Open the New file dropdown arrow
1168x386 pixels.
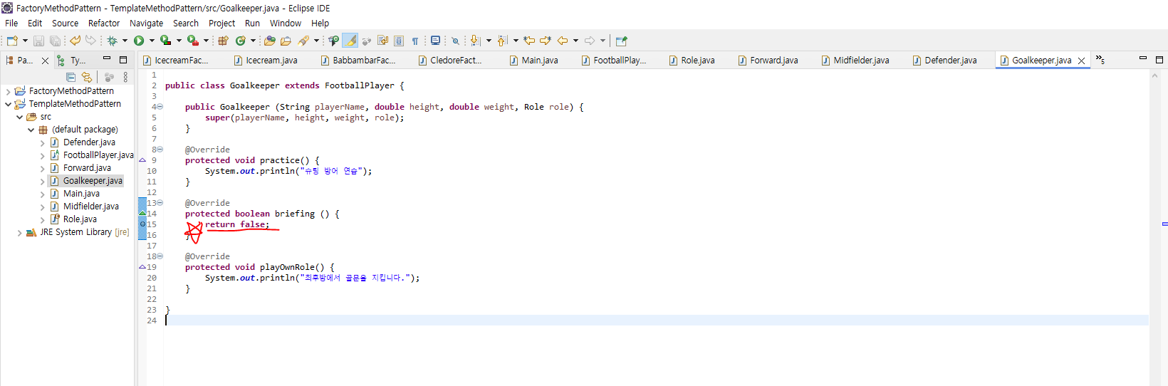coord(25,41)
